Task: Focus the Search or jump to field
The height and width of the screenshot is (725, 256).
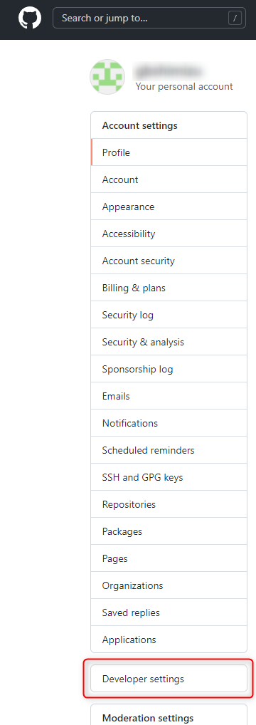Action: [x=150, y=19]
